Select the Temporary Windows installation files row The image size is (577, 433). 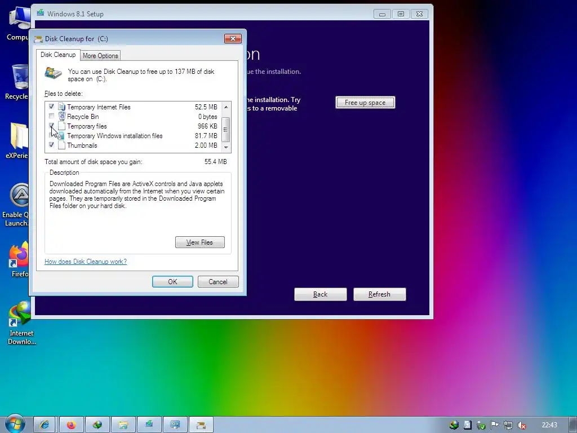click(x=134, y=135)
